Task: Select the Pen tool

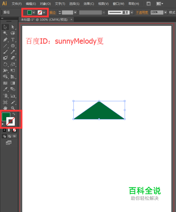Action: [x=5, y=40]
